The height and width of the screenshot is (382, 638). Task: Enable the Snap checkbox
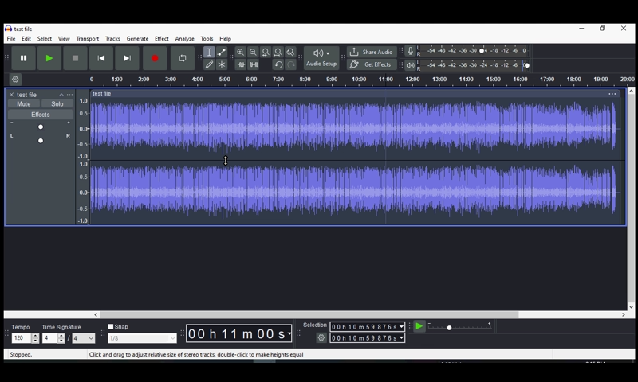(111, 327)
